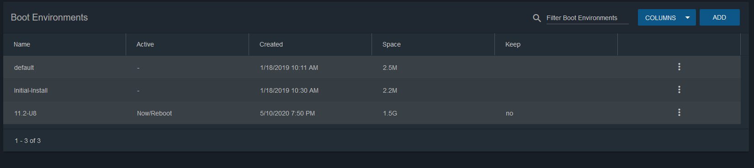Open three-dot menu for 11.2-U8 environment
Image resolution: width=754 pixels, height=168 pixels.
[679, 112]
